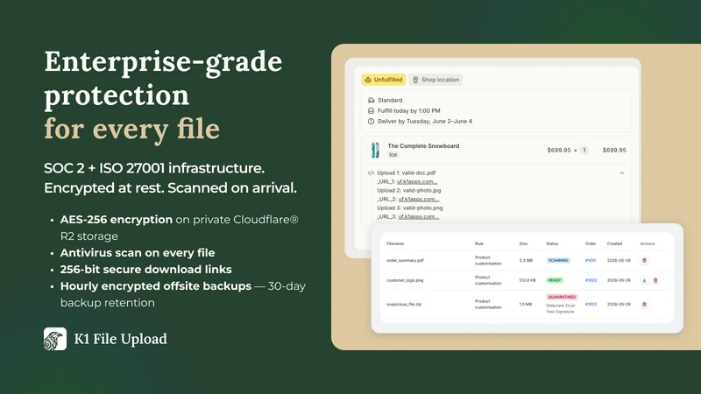
Task: Select the suspicious_file.zip filename
Action: coord(404,304)
